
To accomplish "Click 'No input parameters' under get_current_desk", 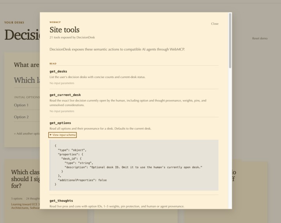I will 62,111.
